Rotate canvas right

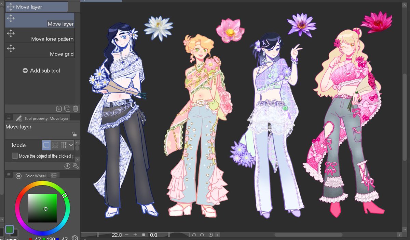tap(202, 235)
